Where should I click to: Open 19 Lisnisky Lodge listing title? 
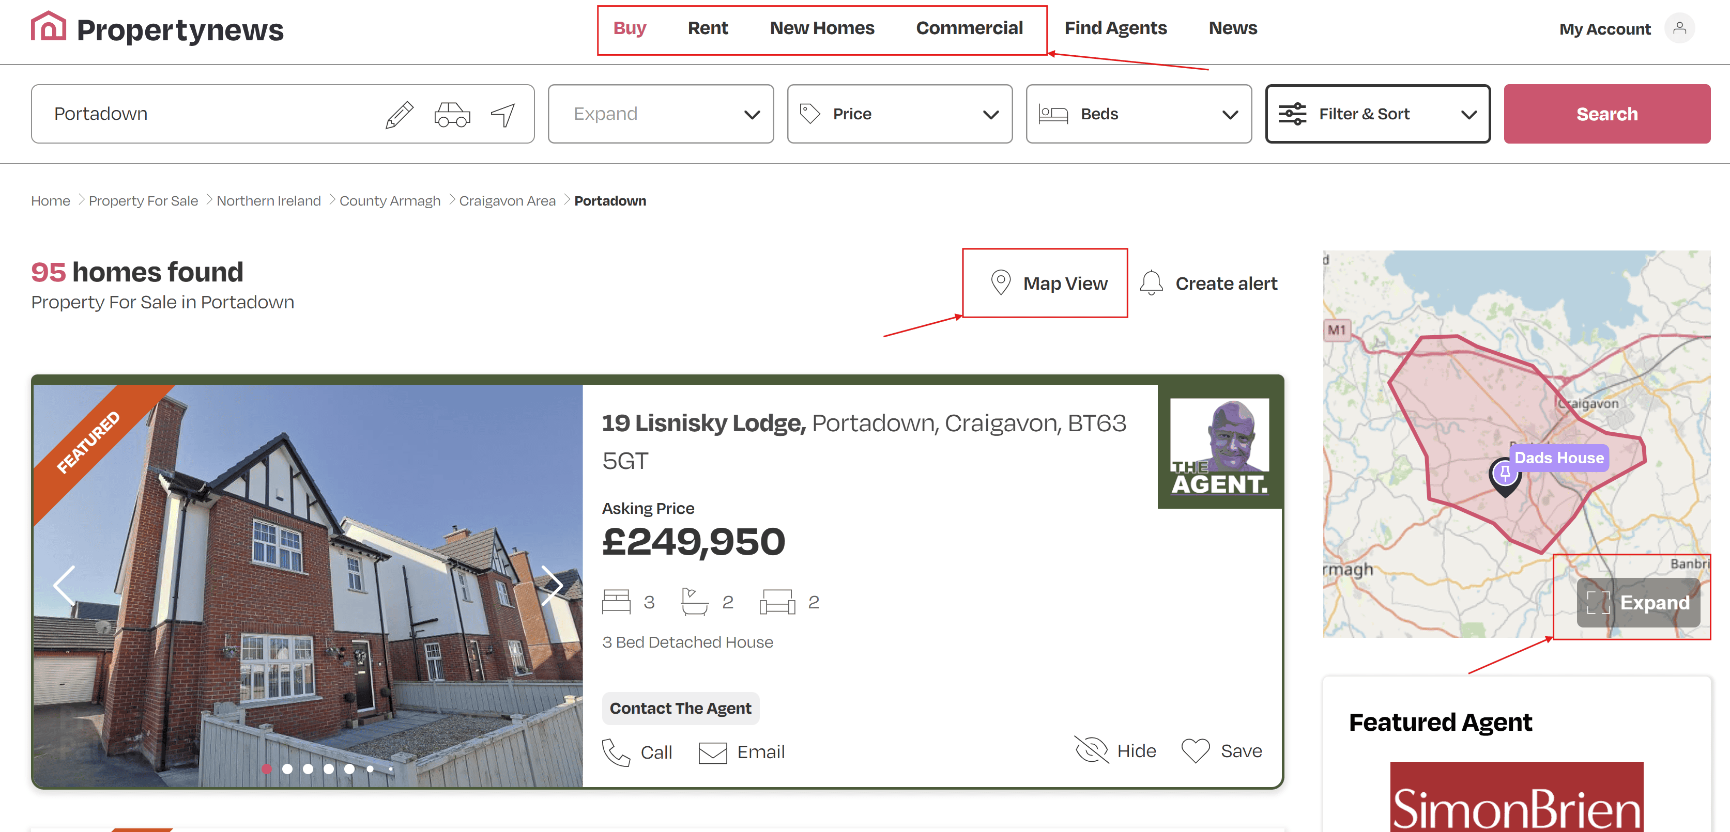coord(864,442)
